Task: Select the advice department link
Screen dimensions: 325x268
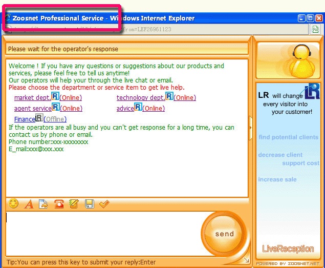Action: point(125,108)
